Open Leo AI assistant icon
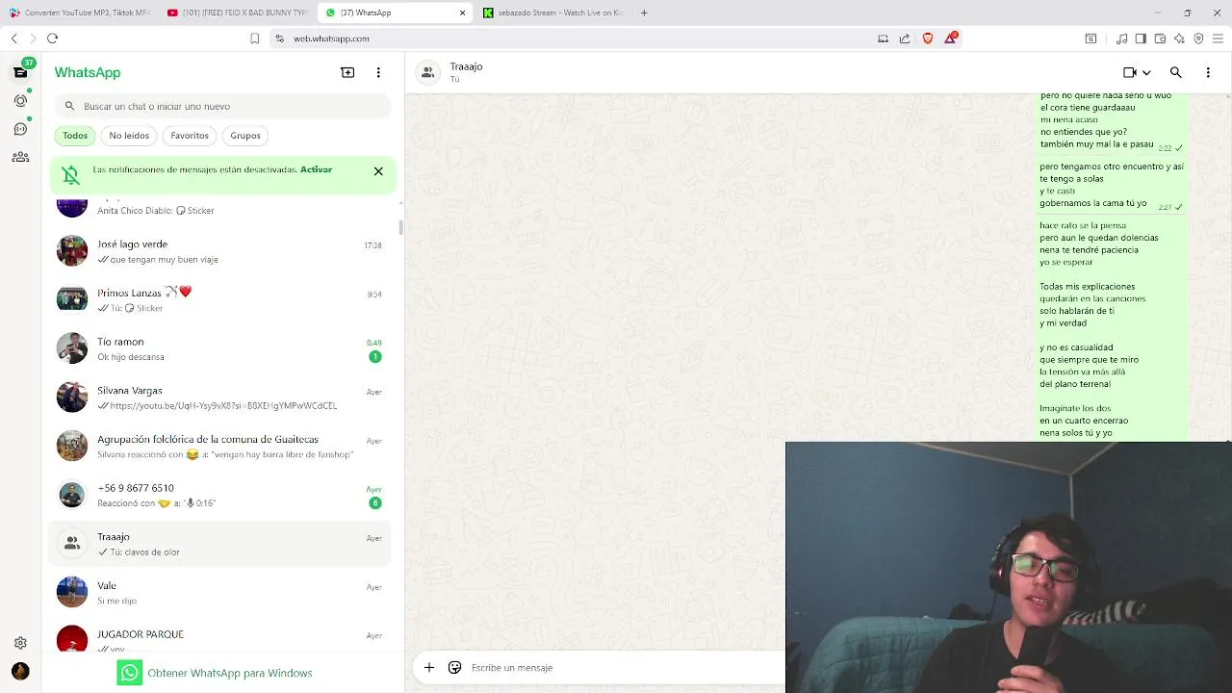This screenshot has width=1232, height=693. [x=1179, y=38]
